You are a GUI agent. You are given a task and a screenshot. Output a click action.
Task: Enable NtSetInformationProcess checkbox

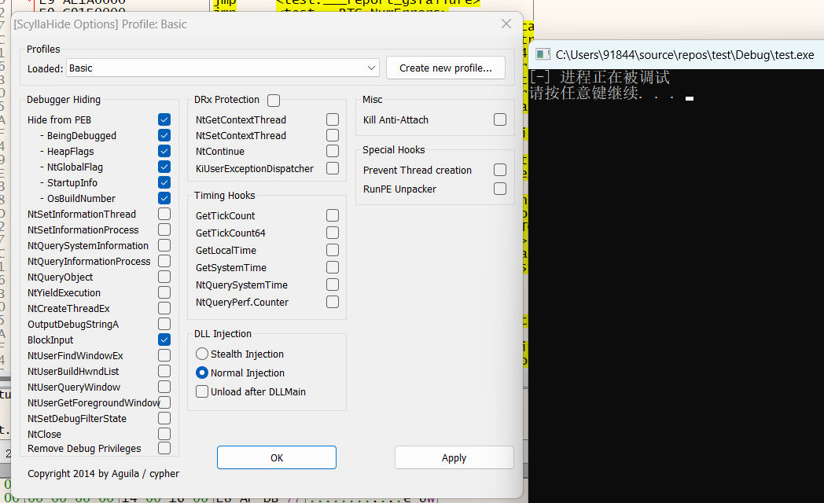pos(164,230)
